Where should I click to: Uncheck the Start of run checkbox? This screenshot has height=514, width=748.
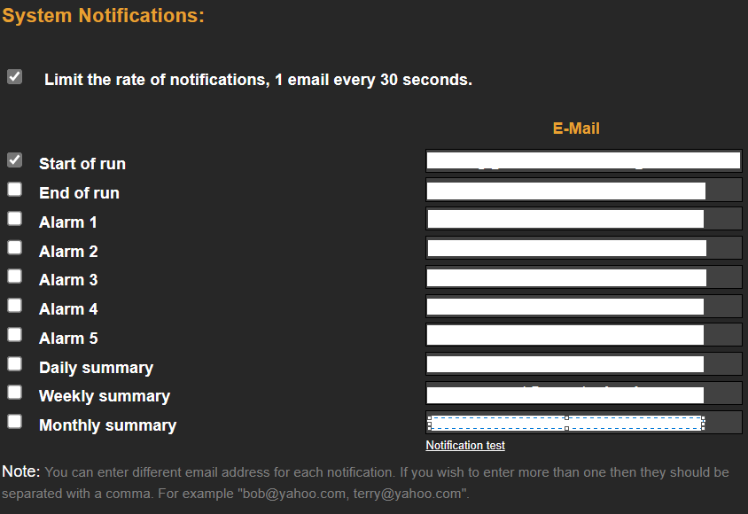[14, 160]
